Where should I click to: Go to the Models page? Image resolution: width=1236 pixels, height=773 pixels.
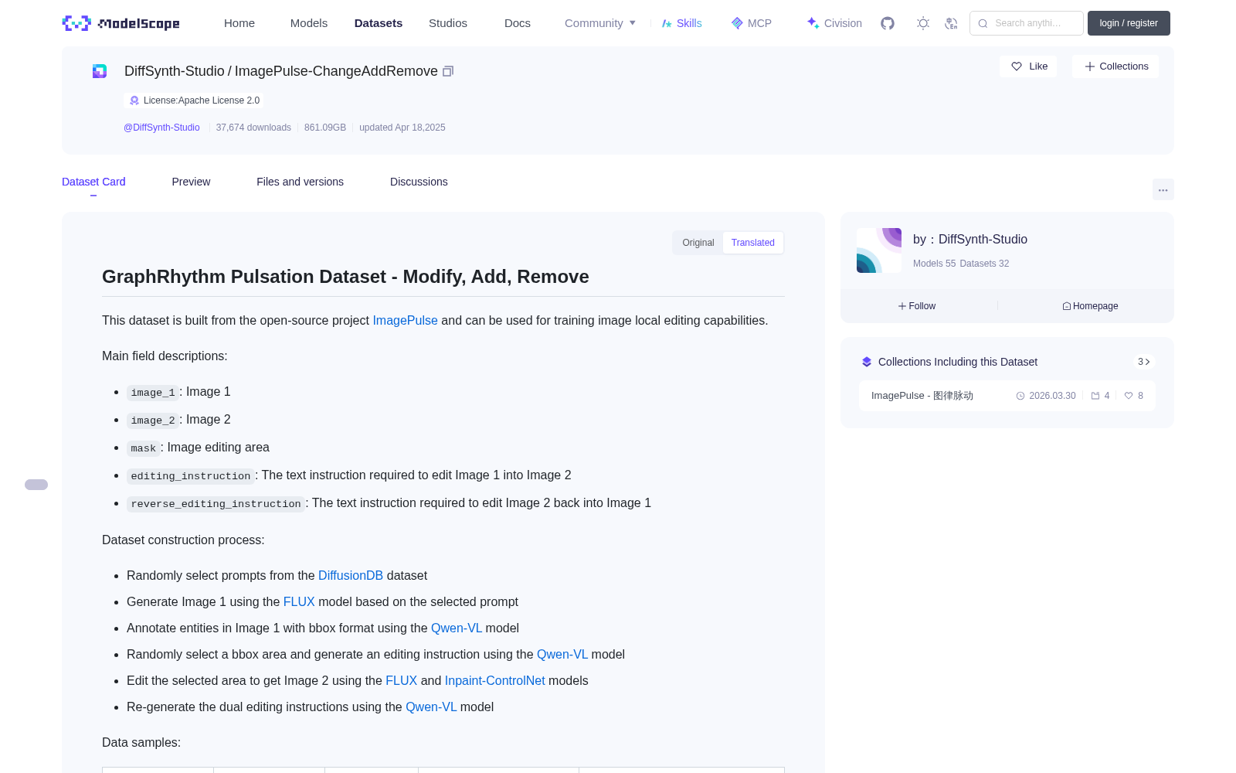point(309,23)
